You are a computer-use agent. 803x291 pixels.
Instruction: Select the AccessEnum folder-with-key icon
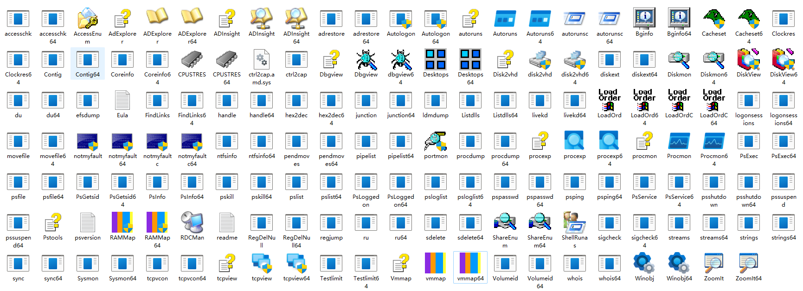click(x=87, y=19)
